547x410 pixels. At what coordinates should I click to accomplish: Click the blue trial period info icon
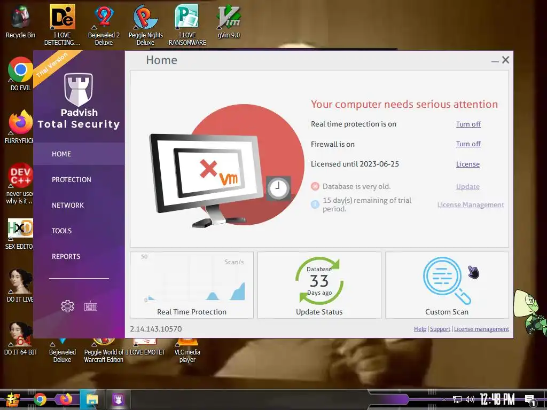coord(315,204)
